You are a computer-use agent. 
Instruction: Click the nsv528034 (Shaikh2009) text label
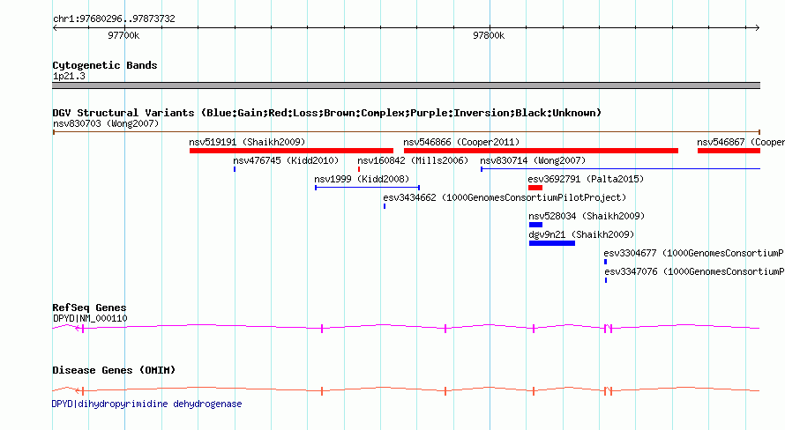coord(587,216)
